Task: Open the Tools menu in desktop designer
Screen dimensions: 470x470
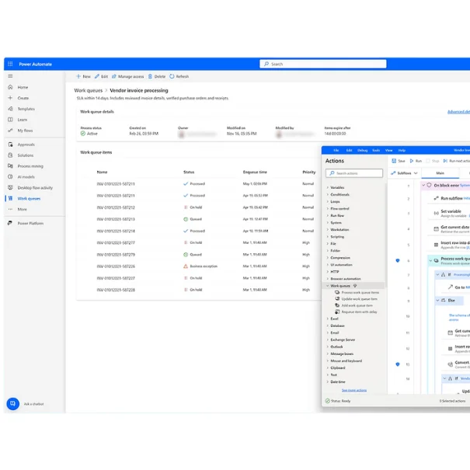Action: point(376,150)
